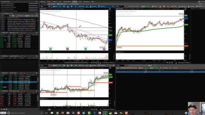Open Style menu in top-right chart

(174, 6)
